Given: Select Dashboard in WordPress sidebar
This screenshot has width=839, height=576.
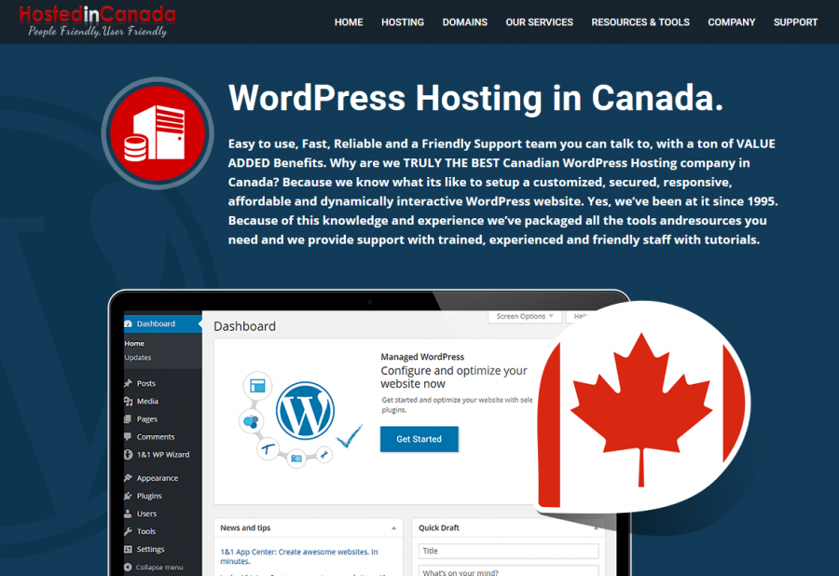Looking at the screenshot, I should (x=162, y=323).
